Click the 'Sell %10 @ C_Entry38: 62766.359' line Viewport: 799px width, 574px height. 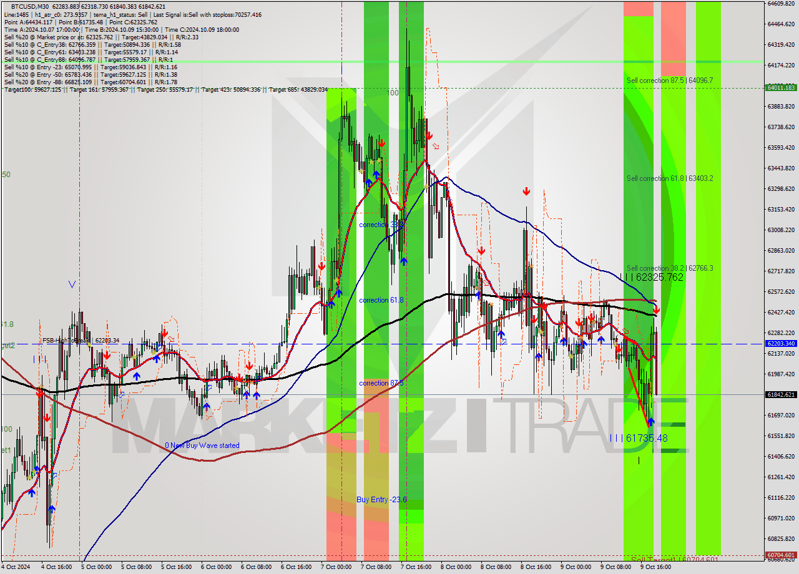tap(92, 45)
